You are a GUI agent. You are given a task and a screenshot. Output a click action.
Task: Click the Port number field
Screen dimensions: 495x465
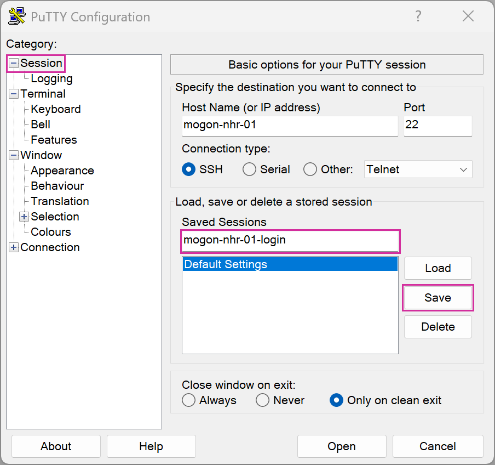[x=438, y=125]
